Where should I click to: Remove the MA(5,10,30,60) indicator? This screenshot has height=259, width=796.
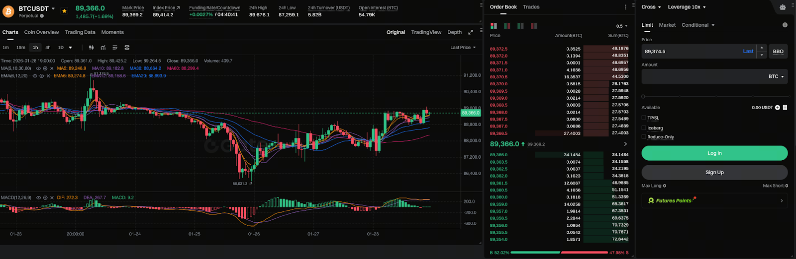tap(52, 68)
